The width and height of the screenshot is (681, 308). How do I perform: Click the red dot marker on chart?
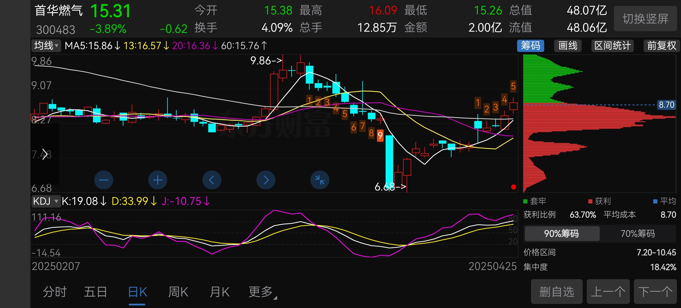click(513, 187)
